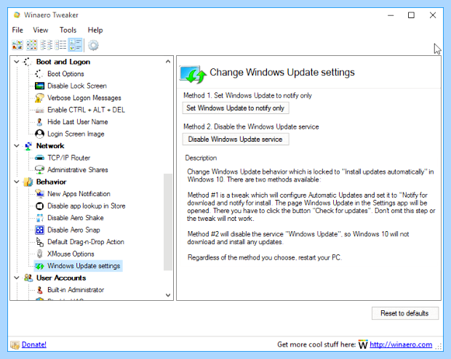Select Disable Aero Snap tree item
451x359 pixels.
73,230
